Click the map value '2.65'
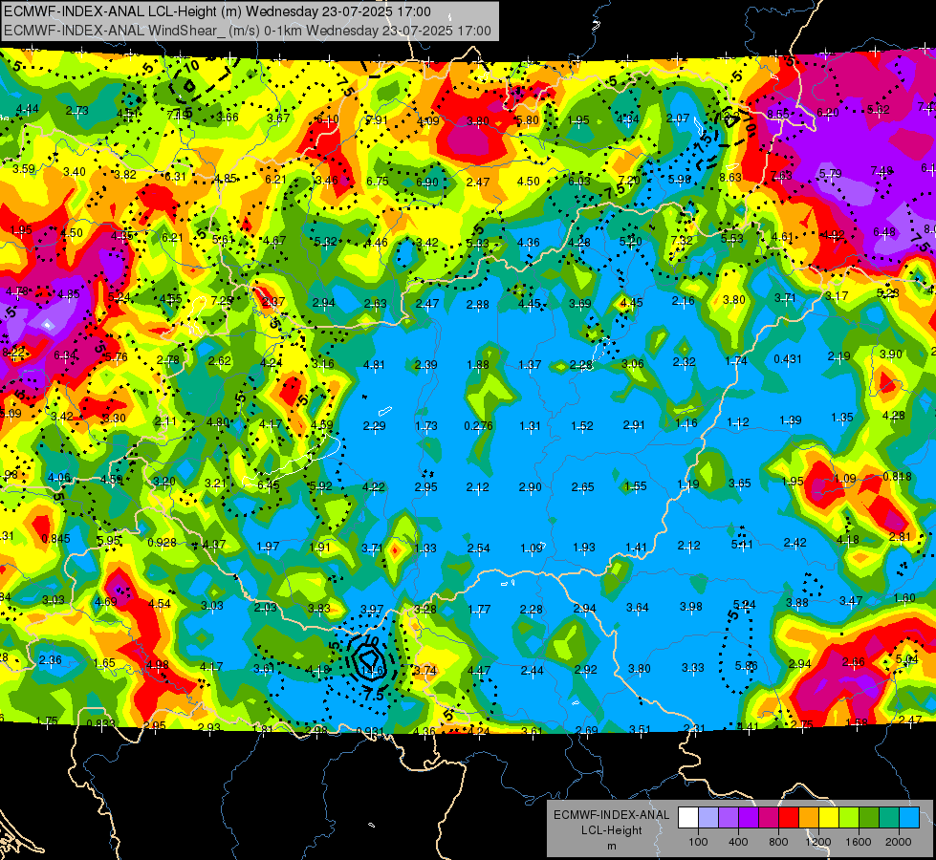Viewport: 936px width, 860px height. click(x=582, y=487)
